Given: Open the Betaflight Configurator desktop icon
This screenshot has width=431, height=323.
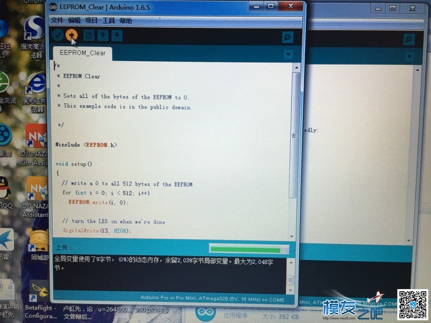Looking at the screenshot, I should pos(40,299).
